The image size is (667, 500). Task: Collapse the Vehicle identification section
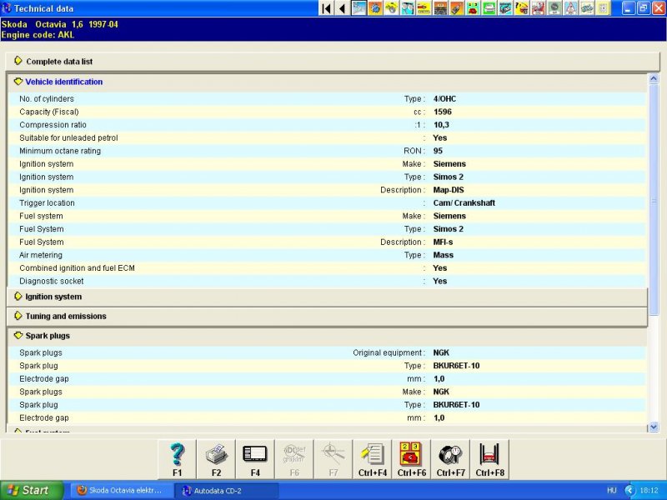327,82
